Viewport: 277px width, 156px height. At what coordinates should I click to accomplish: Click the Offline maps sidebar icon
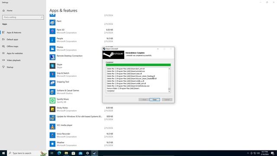click(x=3, y=46)
